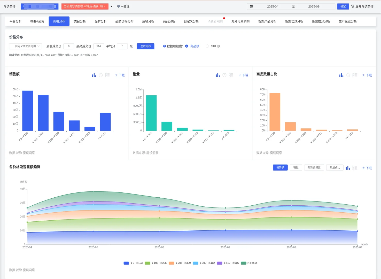
Task: Open the 自定义分析 tab
Action: [191, 21]
